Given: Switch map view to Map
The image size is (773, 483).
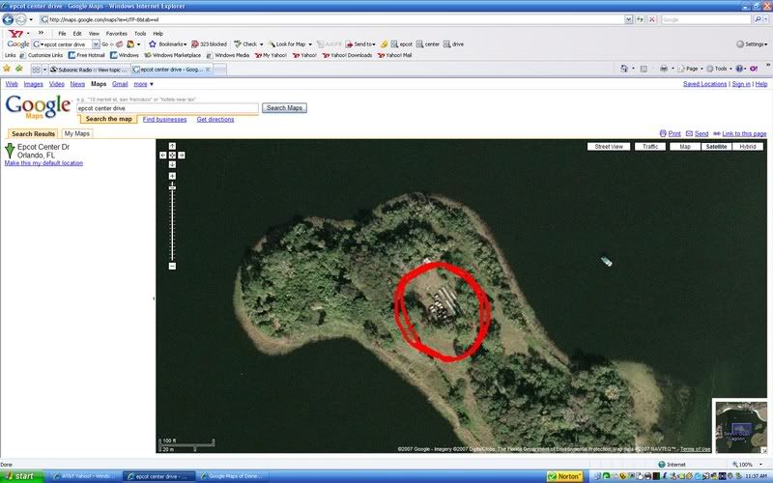Looking at the screenshot, I should [x=685, y=147].
